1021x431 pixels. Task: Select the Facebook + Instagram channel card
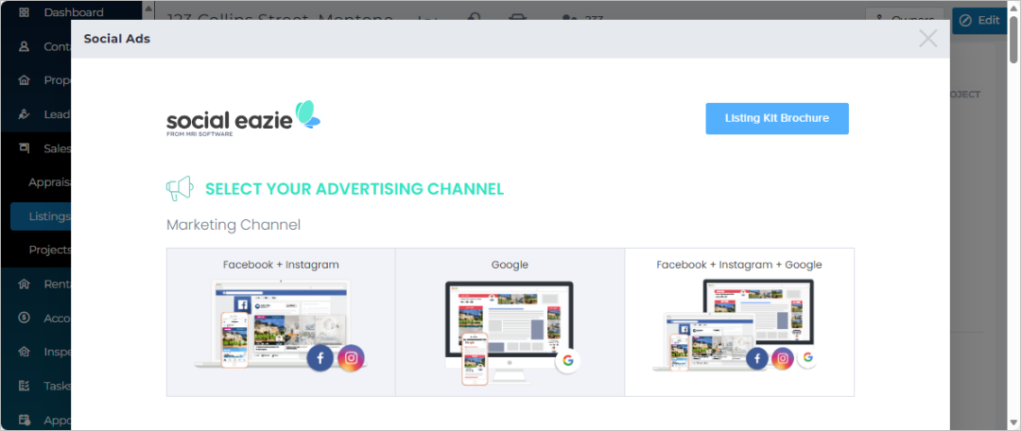point(281,321)
